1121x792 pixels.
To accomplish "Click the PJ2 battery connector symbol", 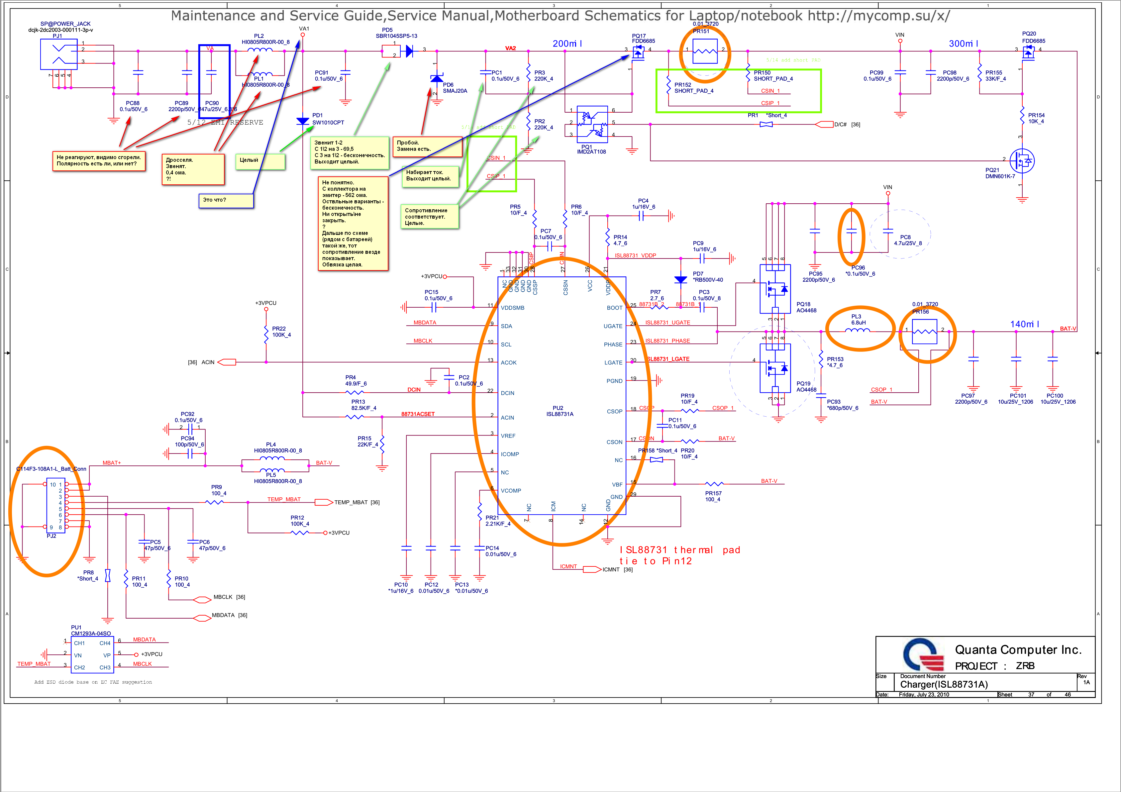I will (56, 505).
